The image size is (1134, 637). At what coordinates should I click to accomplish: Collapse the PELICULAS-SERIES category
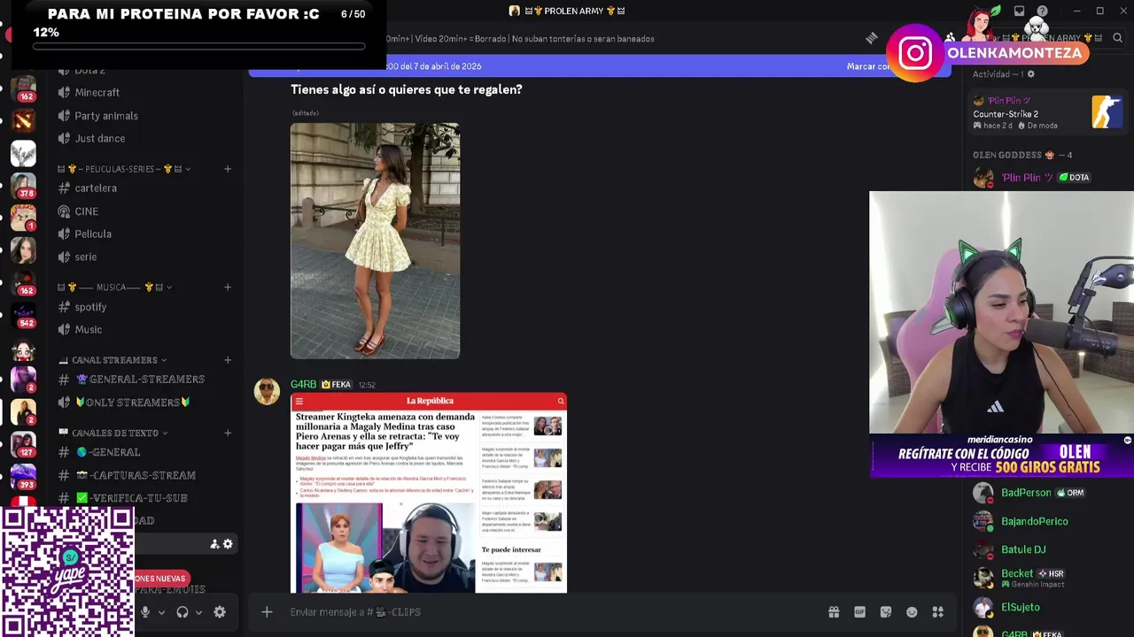[124, 169]
